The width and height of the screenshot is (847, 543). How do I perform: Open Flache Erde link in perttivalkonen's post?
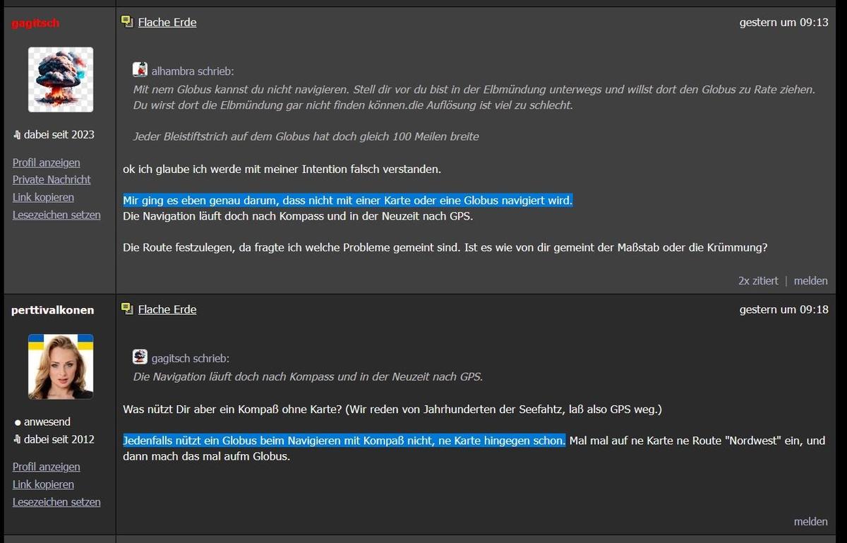(x=167, y=309)
